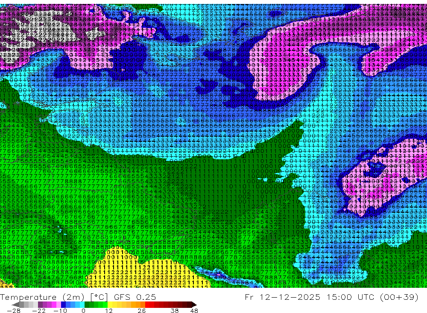Viewport: 427px width, 313px height.
Task: Select the cyan legend swatch
Action: [x=82, y=304]
